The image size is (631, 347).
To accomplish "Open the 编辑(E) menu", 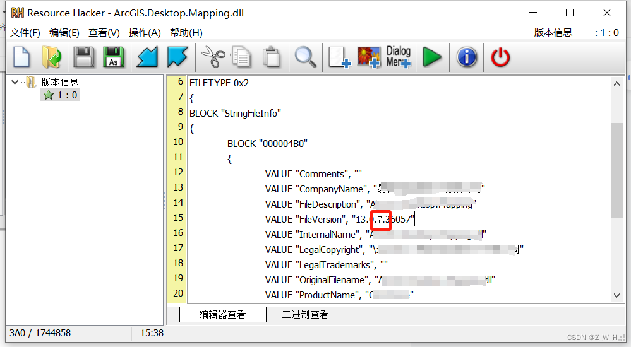I will [64, 33].
